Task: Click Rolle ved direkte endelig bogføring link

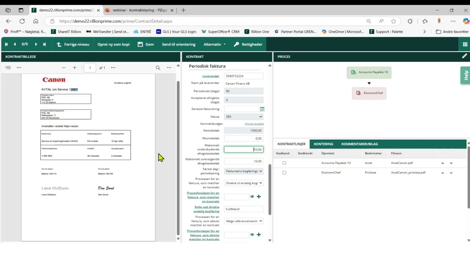Action: (x=207, y=209)
